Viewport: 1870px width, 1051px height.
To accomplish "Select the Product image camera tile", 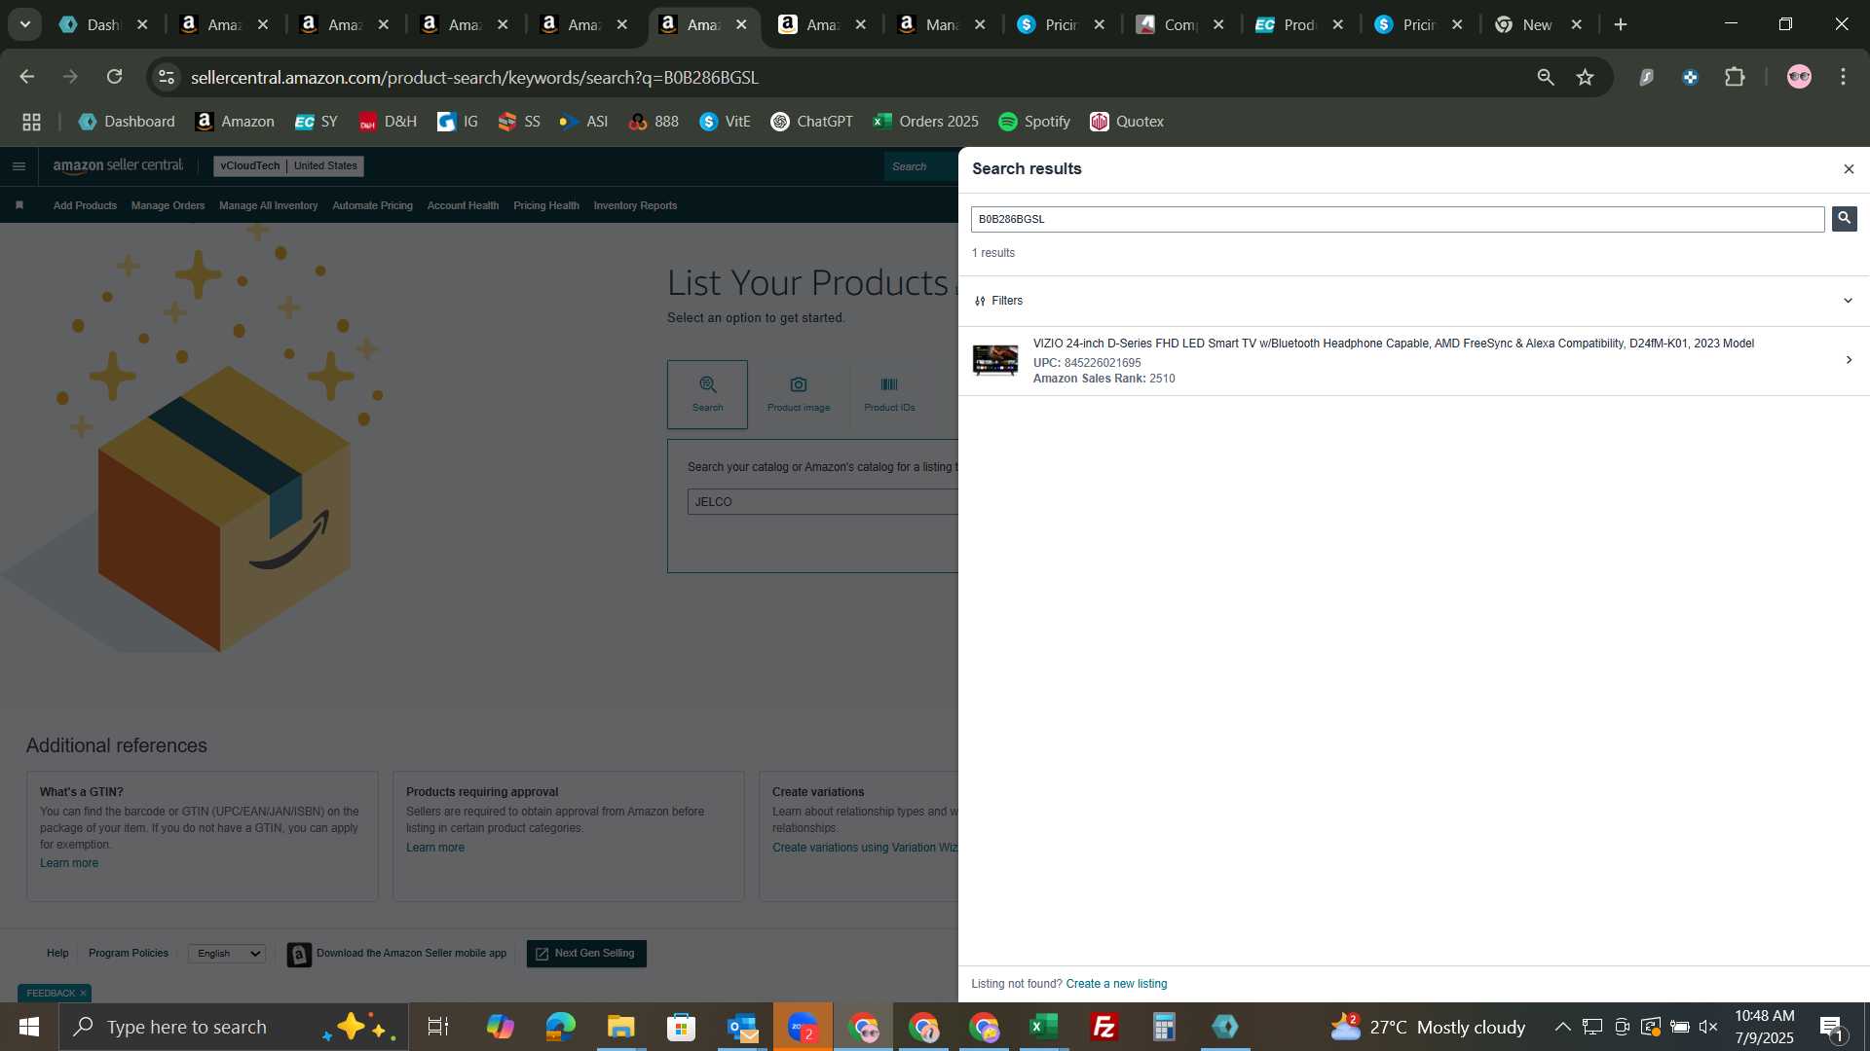I will click(799, 394).
